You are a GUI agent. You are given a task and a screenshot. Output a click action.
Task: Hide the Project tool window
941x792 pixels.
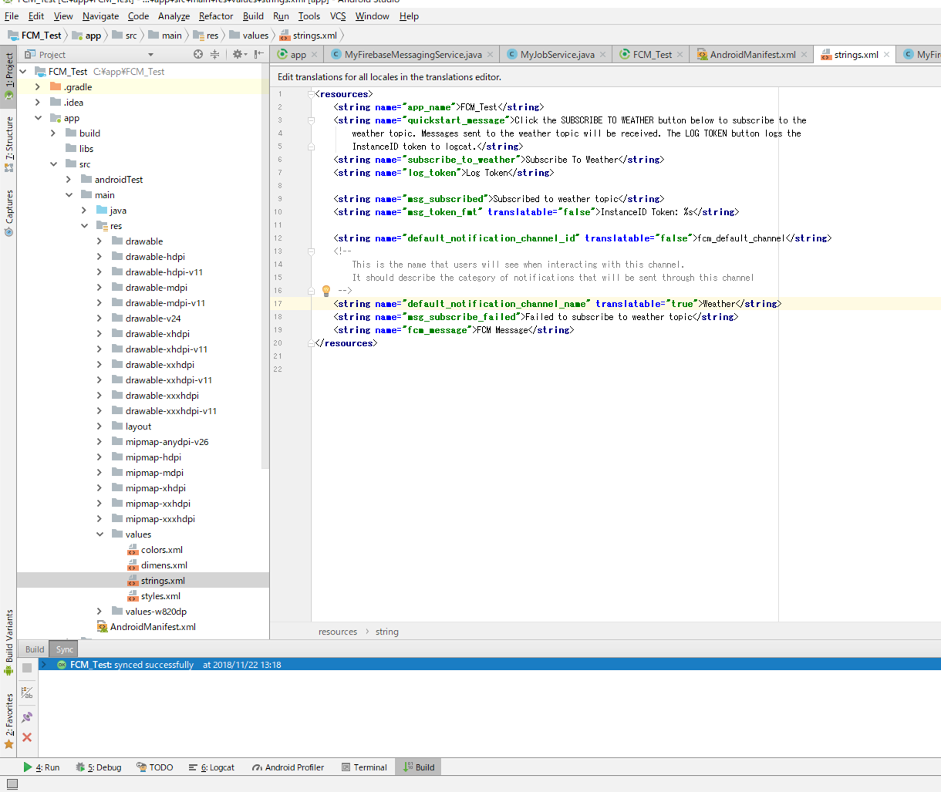[x=259, y=54]
